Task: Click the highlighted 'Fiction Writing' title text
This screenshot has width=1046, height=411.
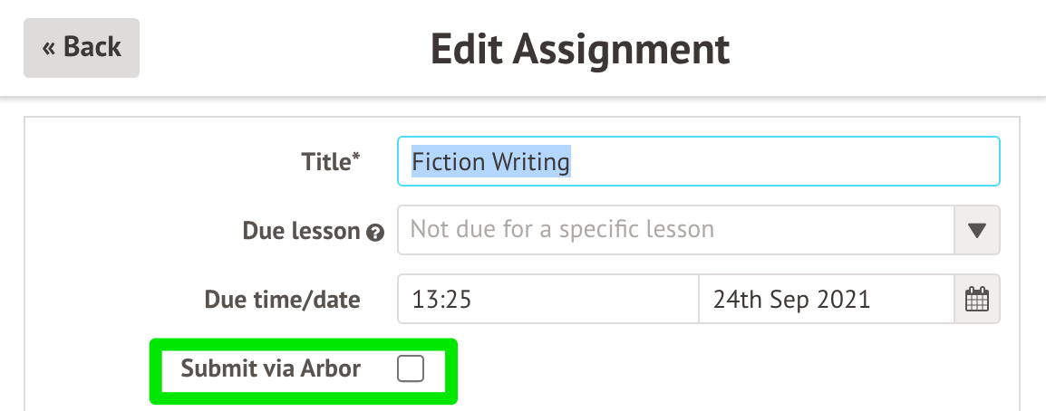Action: pos(490,162)
